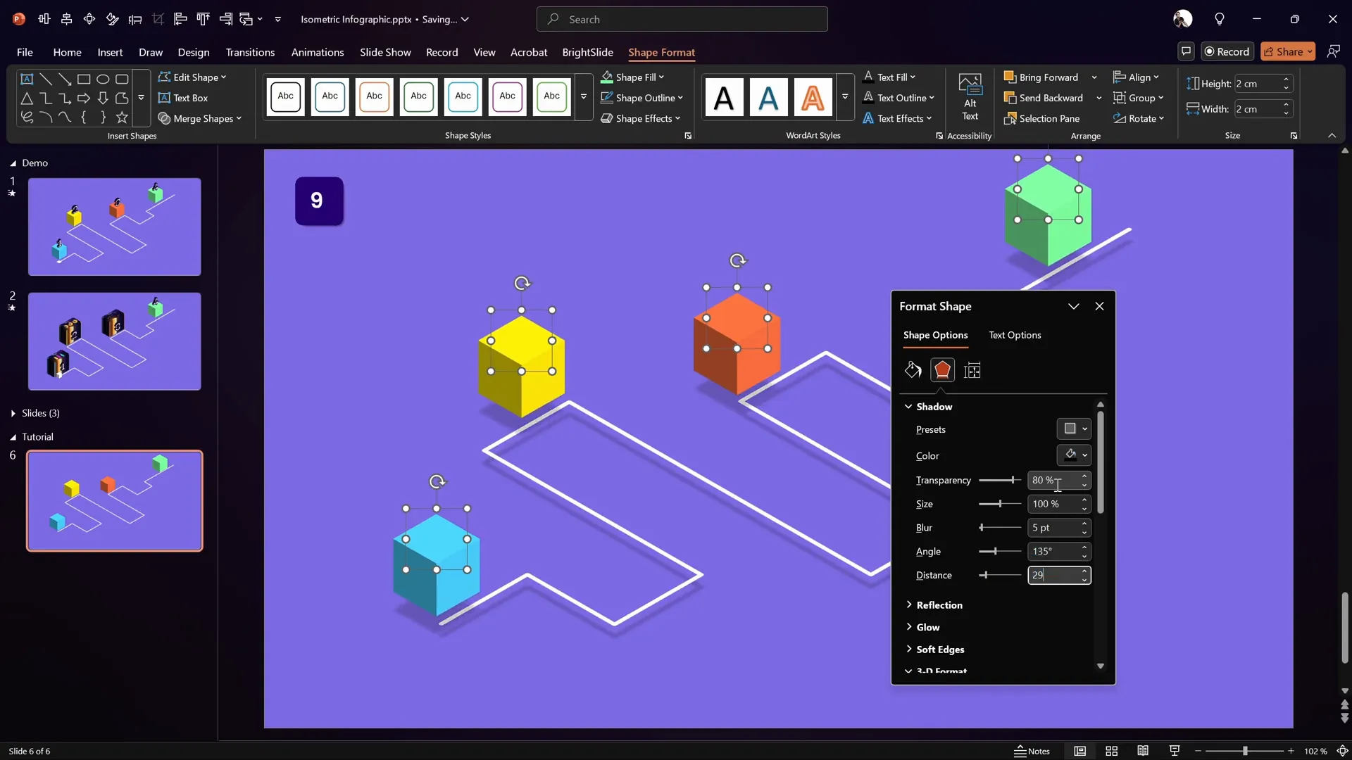Toggle the comments pane
The width and height of the screenshot is (1352, 760).
coord(1186,51)
